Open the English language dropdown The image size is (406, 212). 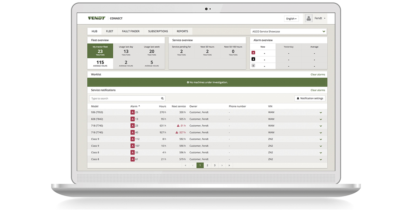click(x=291, y=19)
